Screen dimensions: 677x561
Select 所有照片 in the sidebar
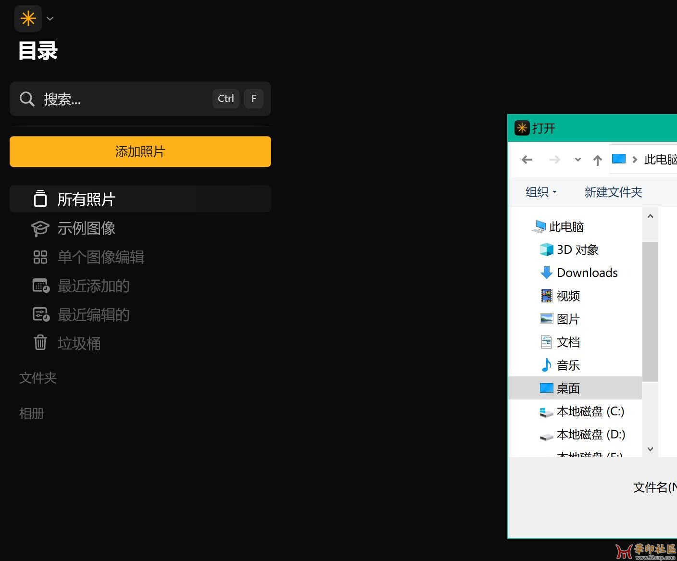(x=87, y=199)
